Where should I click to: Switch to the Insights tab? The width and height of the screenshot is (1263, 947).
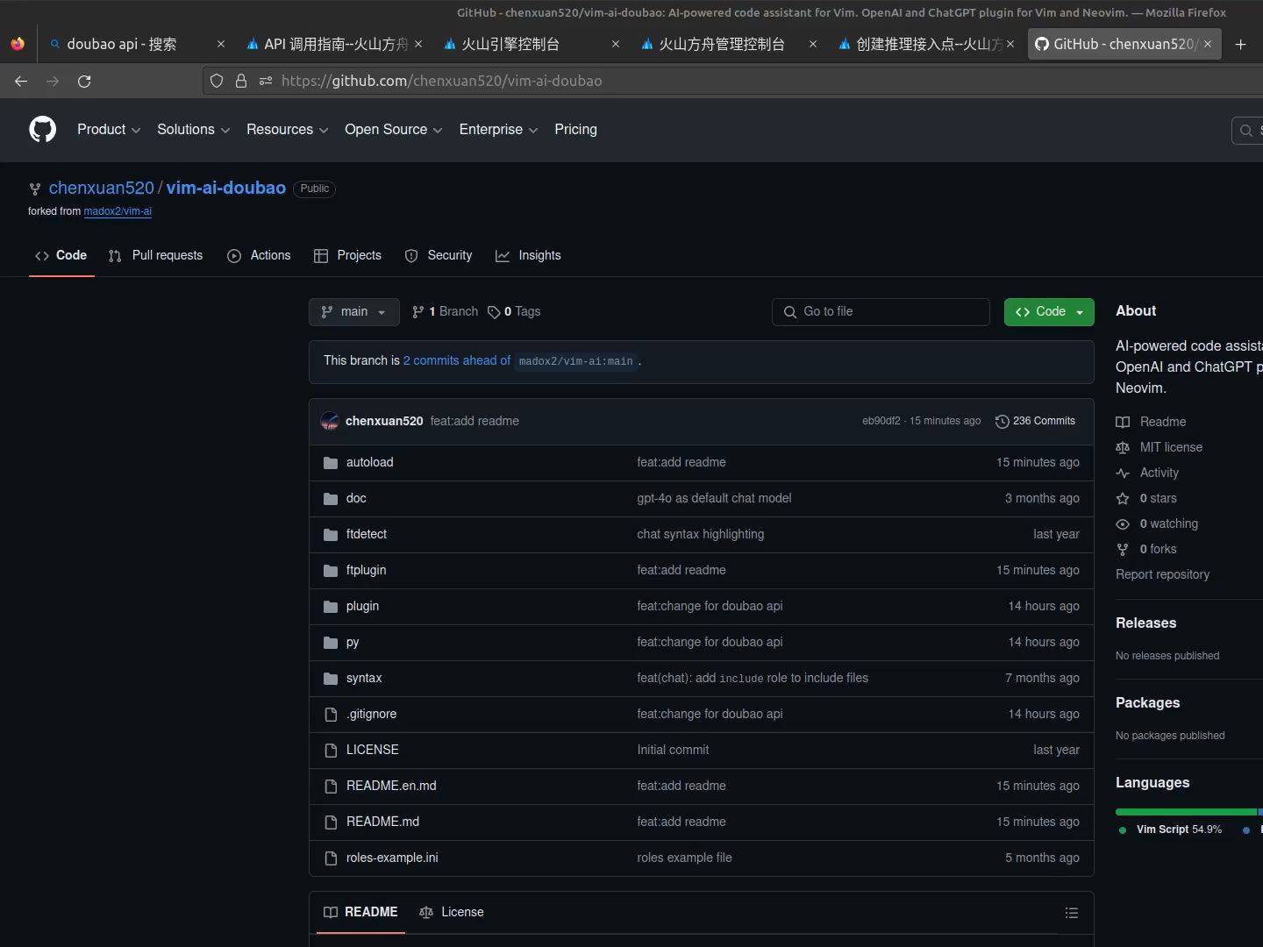pos(528,255)
